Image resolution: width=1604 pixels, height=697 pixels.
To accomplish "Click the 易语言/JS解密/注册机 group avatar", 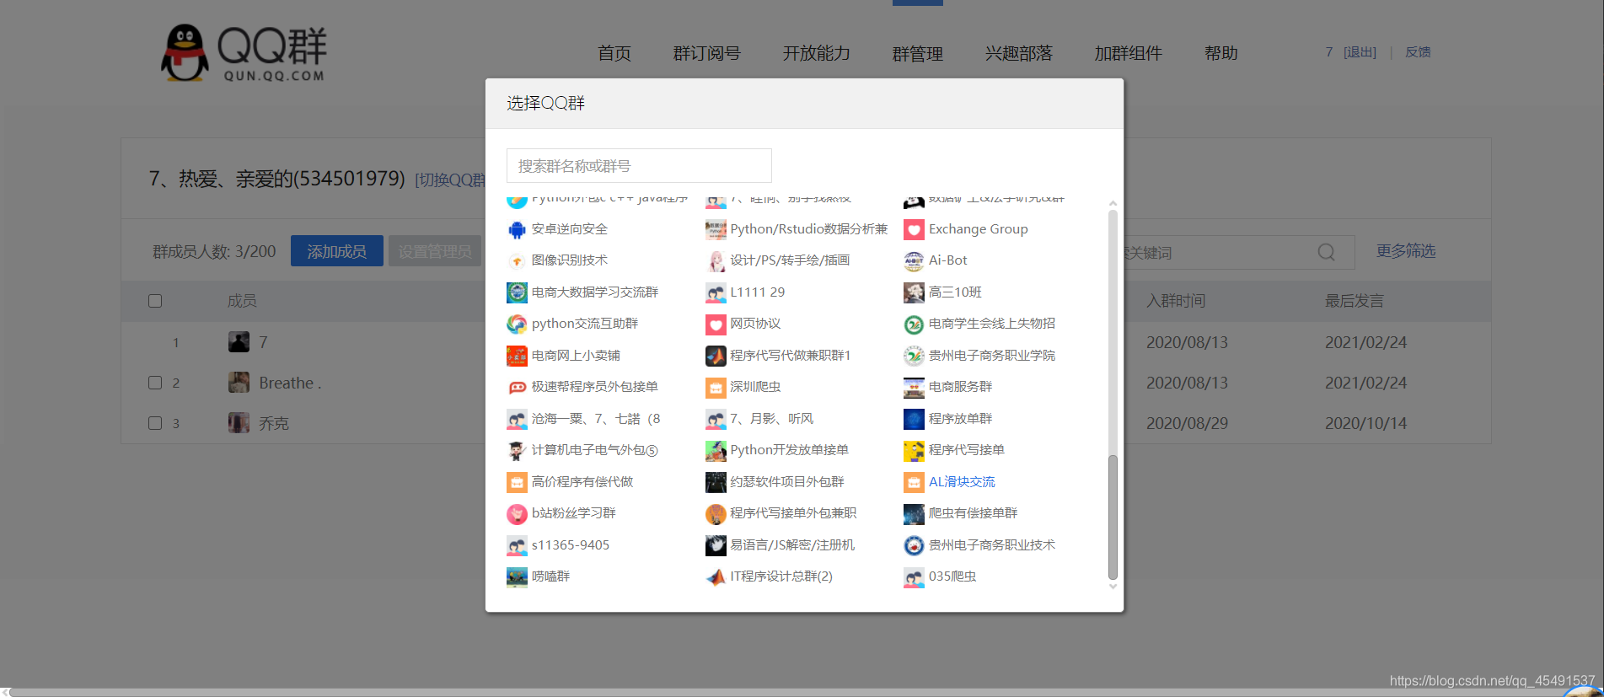I will click(x=716, y=545).
